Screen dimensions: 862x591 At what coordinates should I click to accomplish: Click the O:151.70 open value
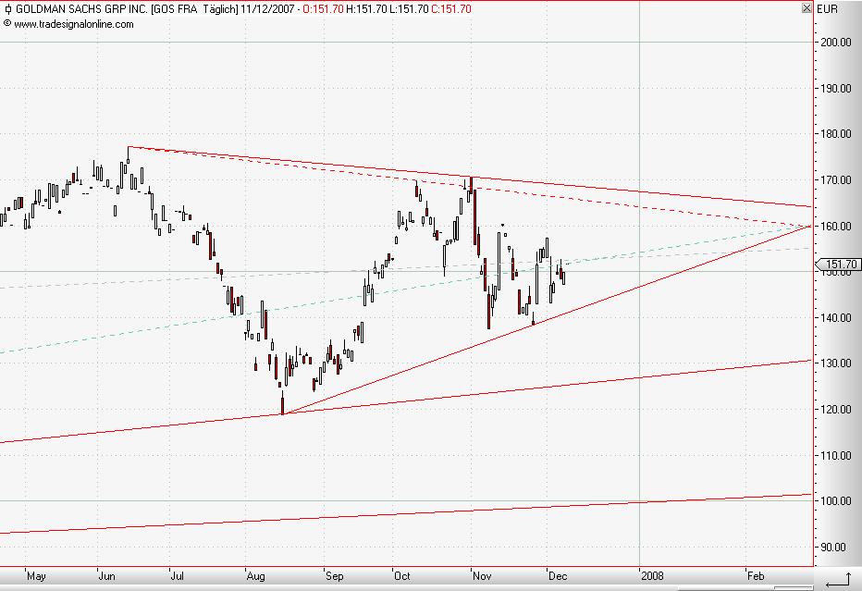coord(324,9)
